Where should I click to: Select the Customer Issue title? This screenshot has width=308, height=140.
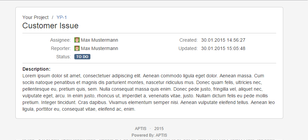[50, 26]
